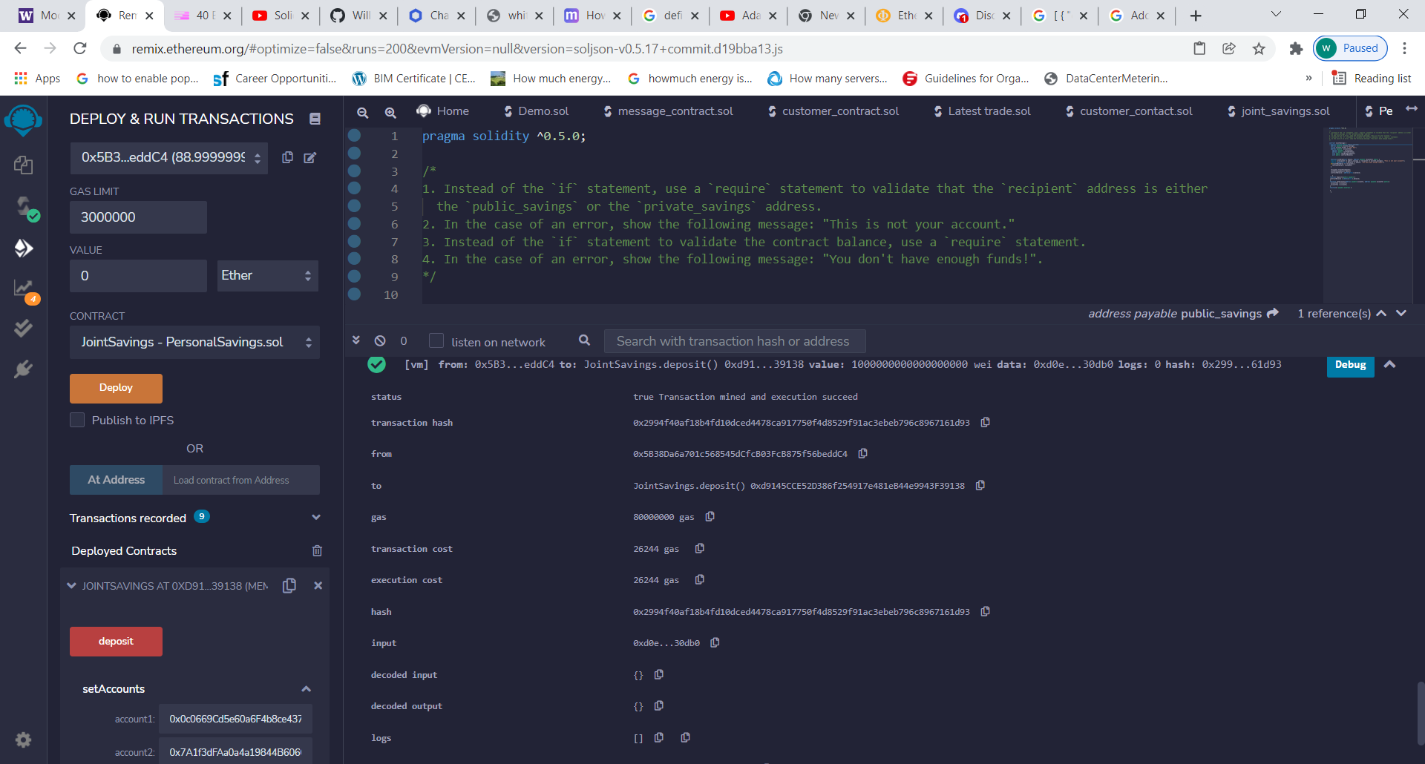
Task: Open the contract selection dropdown
Action: 194,342
